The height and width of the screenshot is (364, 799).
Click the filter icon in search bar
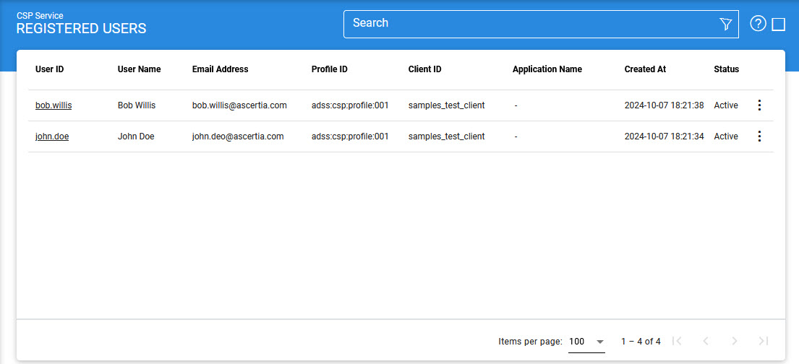(726, 25)
